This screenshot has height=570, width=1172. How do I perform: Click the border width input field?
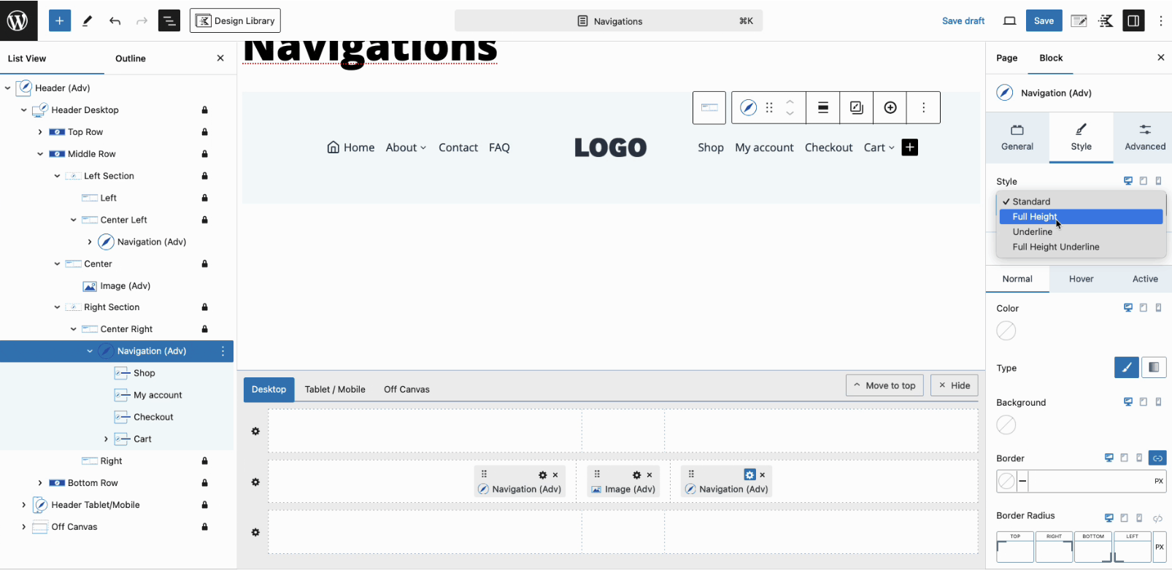click(x=1087, y=481)
